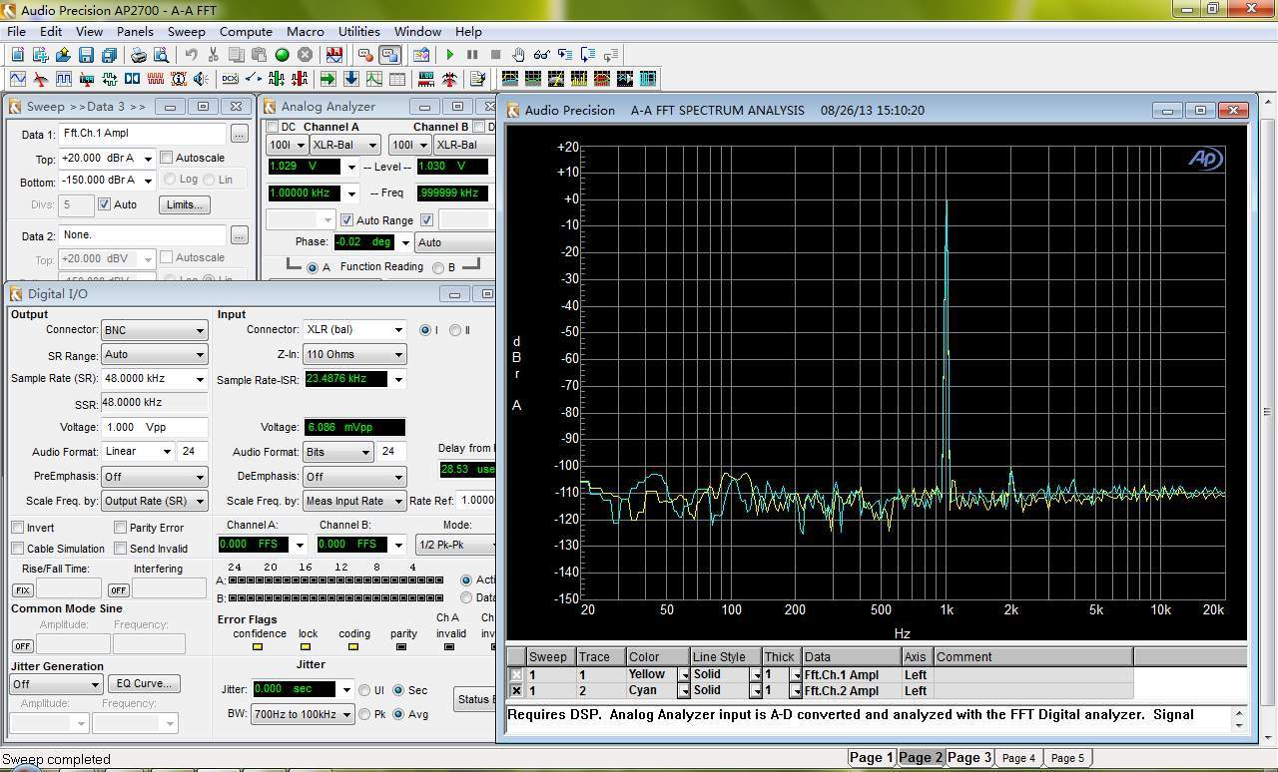The width and height of the screenshot is (1278, 772).
Task: Toggle DC checkbox for Channel A
Action: coord(272,127)
